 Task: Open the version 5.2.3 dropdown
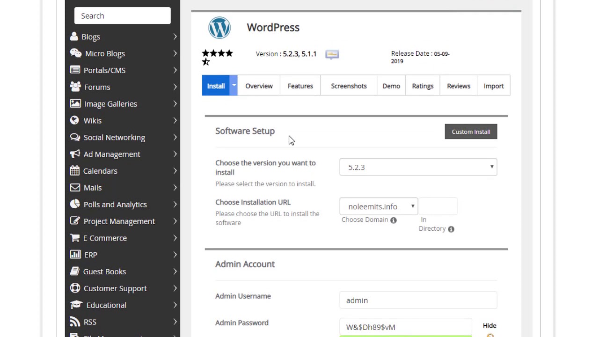(418, 167)
